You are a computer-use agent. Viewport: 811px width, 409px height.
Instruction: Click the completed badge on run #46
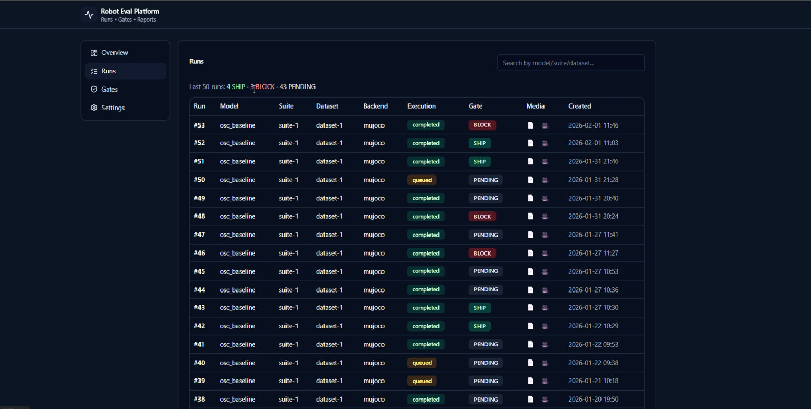coord(426,253)
